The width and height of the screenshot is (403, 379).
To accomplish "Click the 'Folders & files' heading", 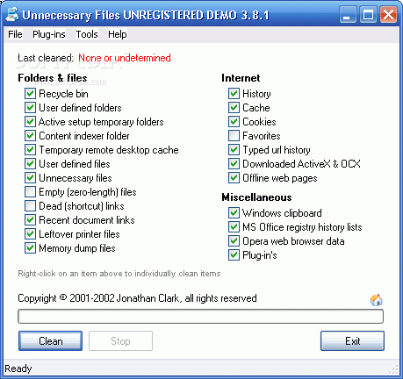I will tap(53, 78).
